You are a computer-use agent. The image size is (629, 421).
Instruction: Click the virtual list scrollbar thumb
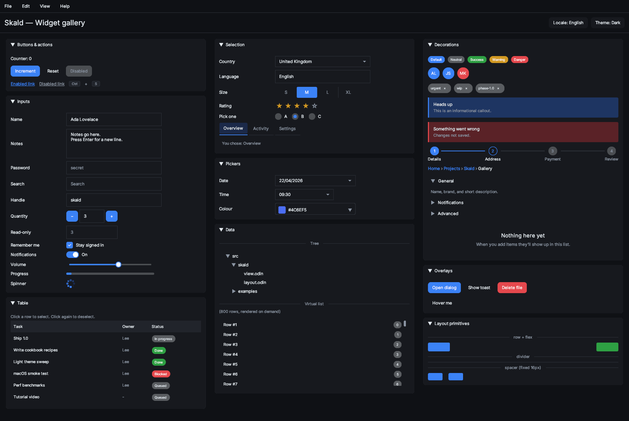(405, 324)
